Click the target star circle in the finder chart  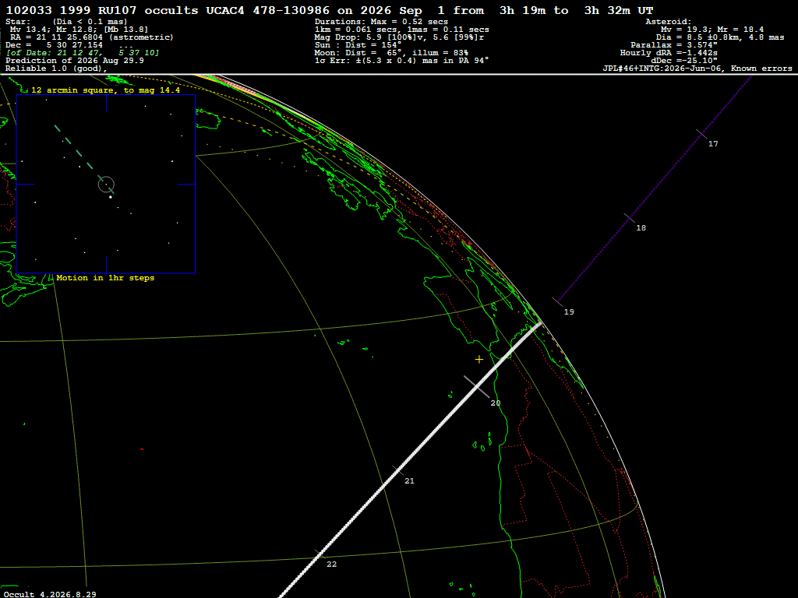click(x=106, y=184)
